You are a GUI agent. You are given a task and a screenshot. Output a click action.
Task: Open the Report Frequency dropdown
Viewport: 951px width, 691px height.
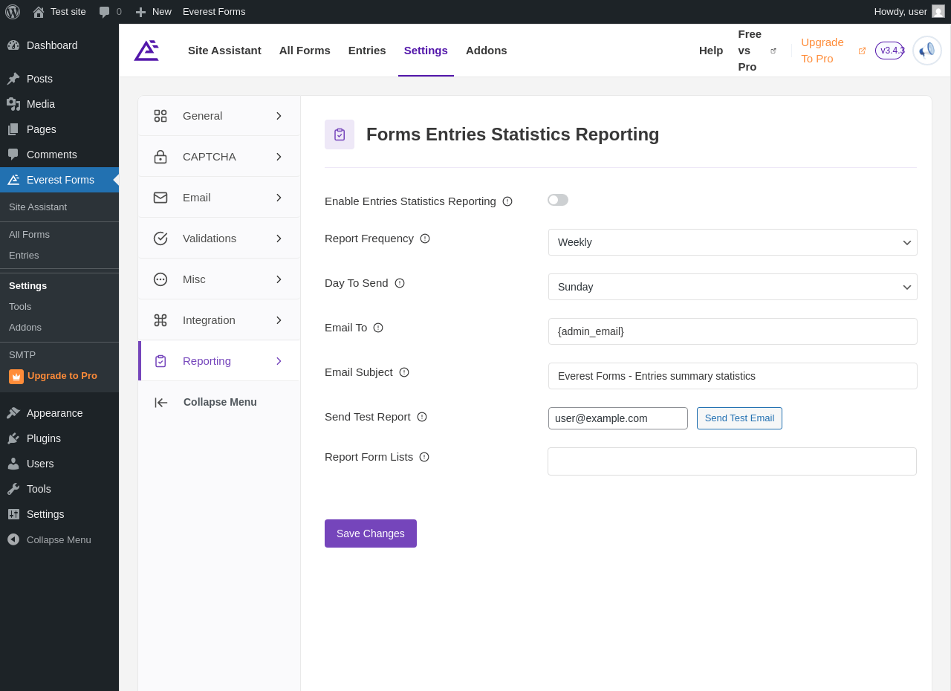click(732, 242)
